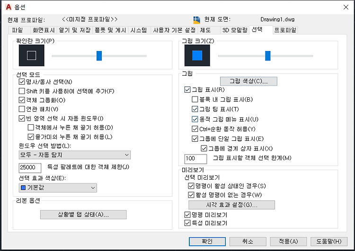
Task: Click the 그립 크기 slider handle
Action: [x=268, y=56]
